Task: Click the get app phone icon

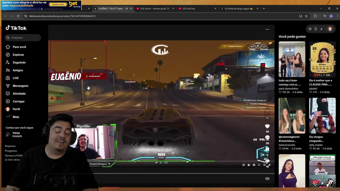Action: 316,29
